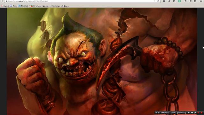Show bookmarks list clipboard icon

point(195,1)
